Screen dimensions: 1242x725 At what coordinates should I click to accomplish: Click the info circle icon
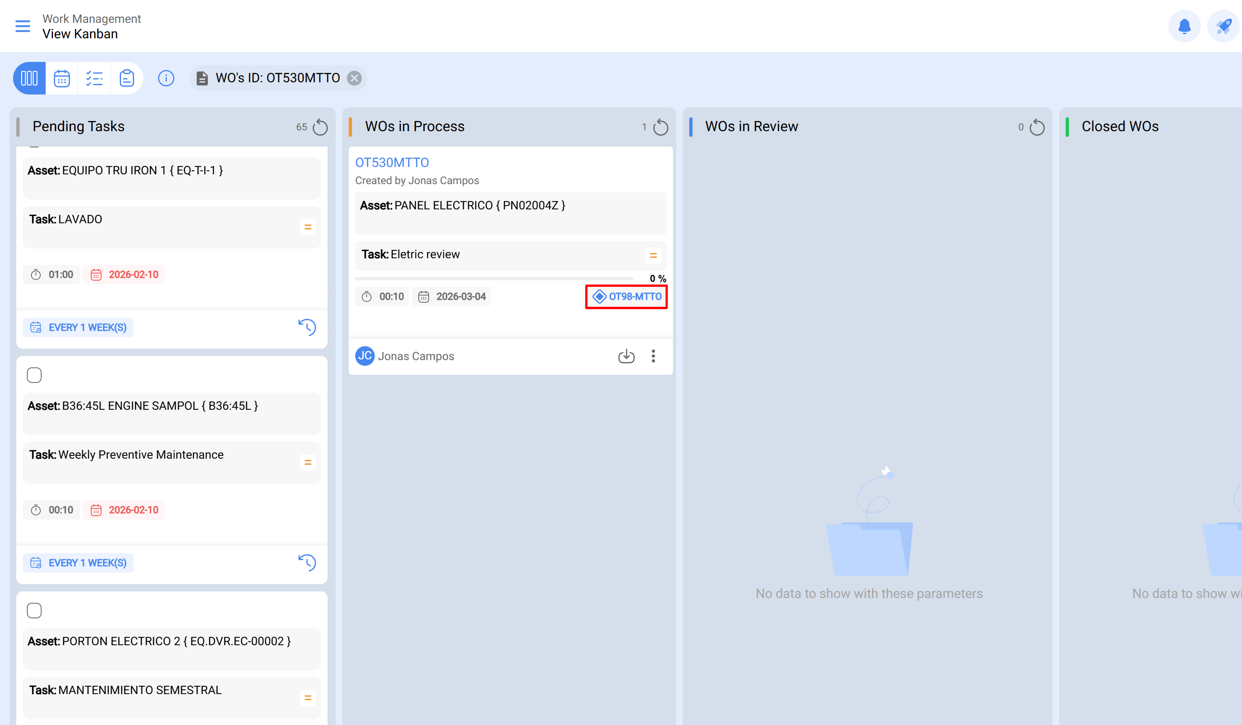[x=166, y=78]
